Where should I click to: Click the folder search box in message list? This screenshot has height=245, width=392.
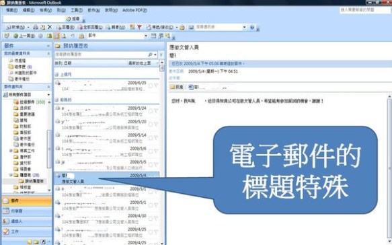(x=101, y=55)
